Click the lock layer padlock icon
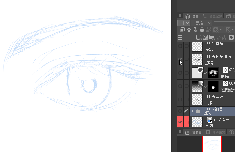Image resolution: width=235 pixels, height=152 pixels. point(202,30)
